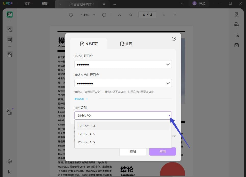The height and width of the screenshot is (177, 246).
Task: Click the 登录 login button
Action: [199, 4]
